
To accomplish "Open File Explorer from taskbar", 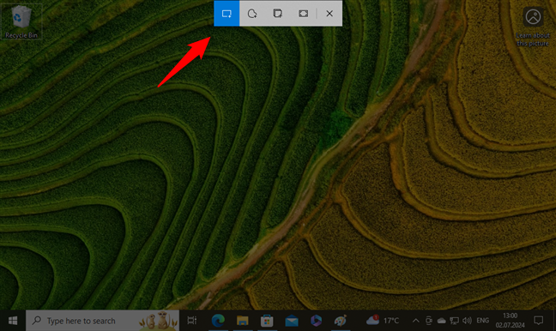I will click(243, 321).
